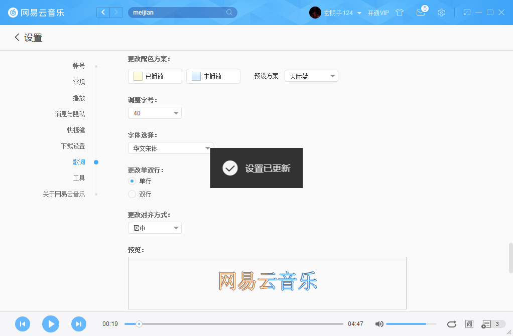Click the repeat playback mode icon
The image size is (513, 336).
451,324
